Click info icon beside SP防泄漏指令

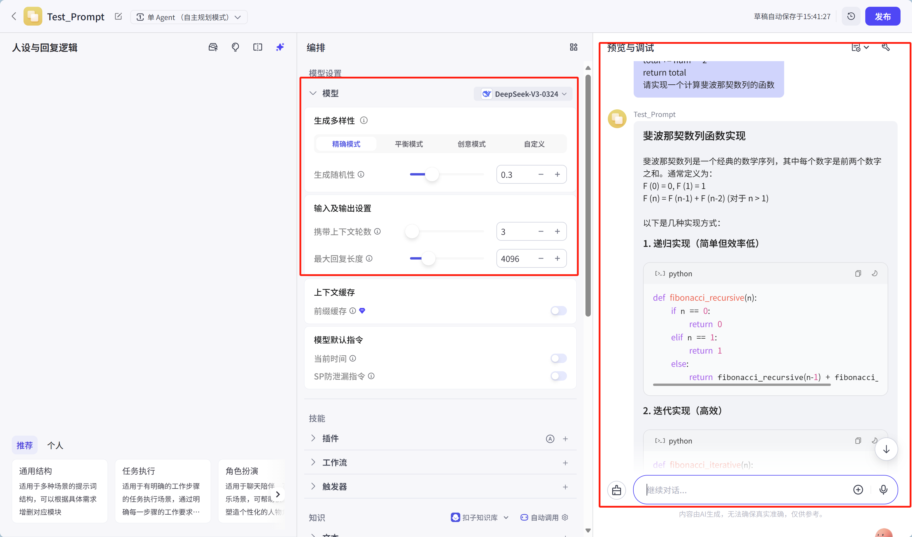pos(371,376)
